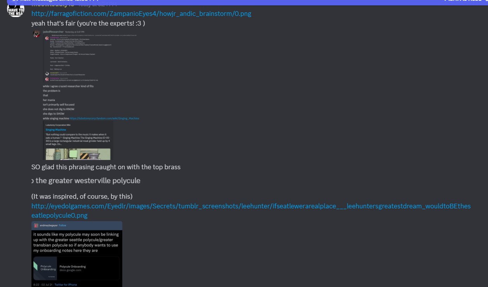The image size is (488, 287).
Task: Click the andmaybegayer avatar in the tweet image
Action: point(36,225)
